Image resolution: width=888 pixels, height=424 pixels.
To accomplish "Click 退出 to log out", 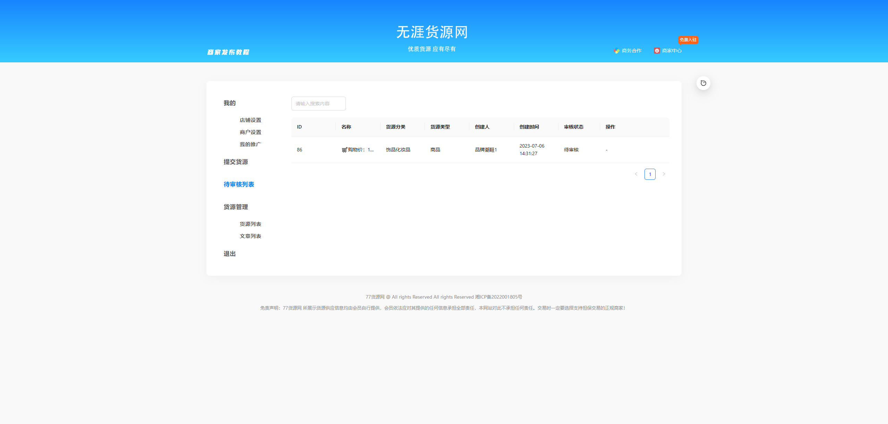I will (x=229, y=254).
